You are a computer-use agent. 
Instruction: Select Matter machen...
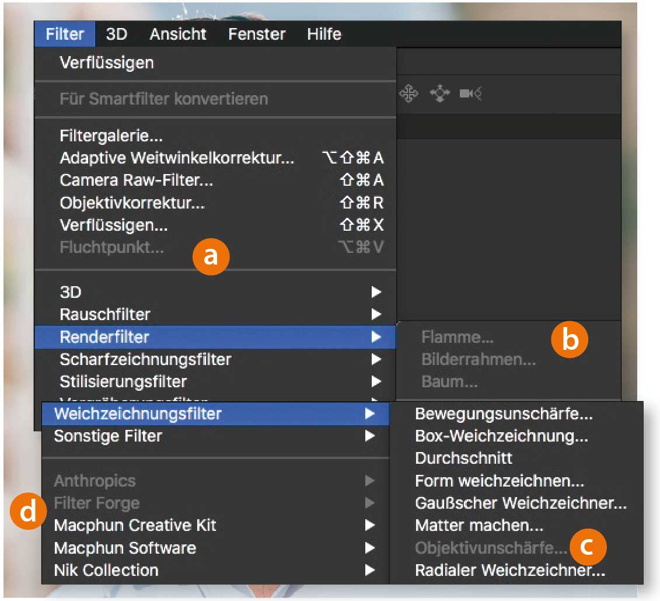(x=516, y=525)
